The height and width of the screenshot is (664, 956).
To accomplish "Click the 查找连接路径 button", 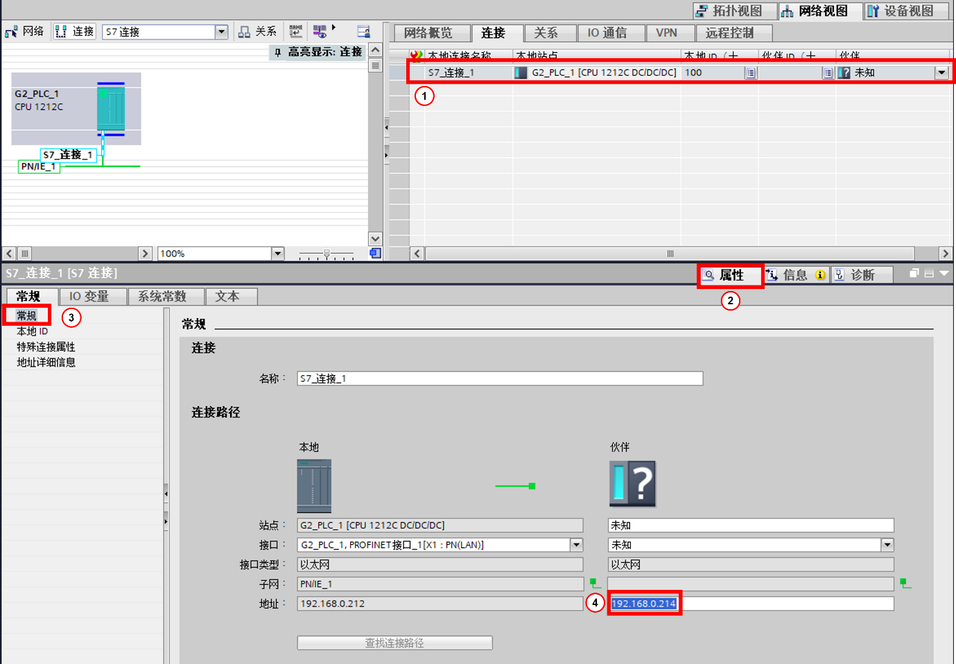I will (x=394, y=643).
